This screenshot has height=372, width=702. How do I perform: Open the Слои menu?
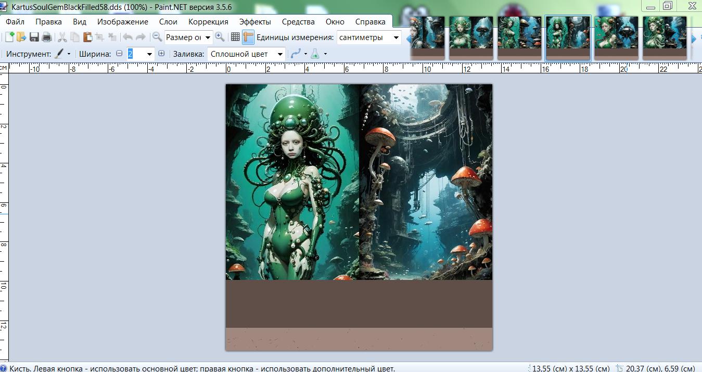point(168,21)
